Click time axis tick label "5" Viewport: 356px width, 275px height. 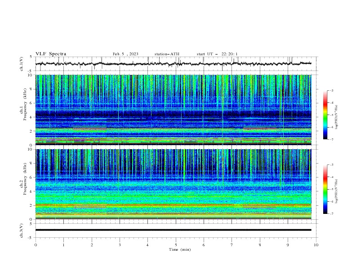(176, 245)
